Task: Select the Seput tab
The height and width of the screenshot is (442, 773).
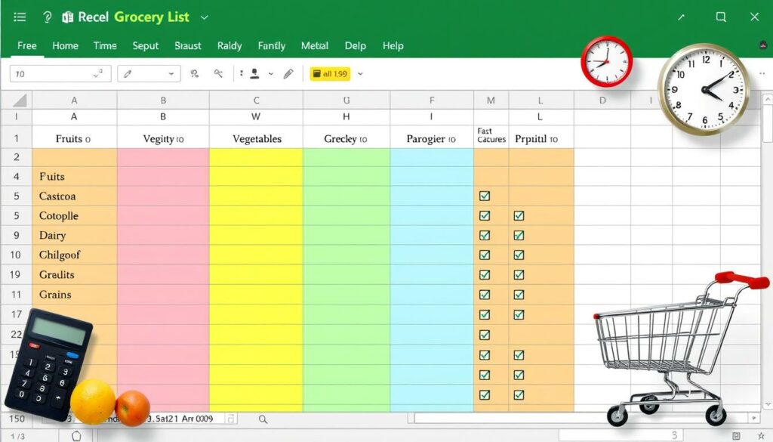Action: [146, 45]
